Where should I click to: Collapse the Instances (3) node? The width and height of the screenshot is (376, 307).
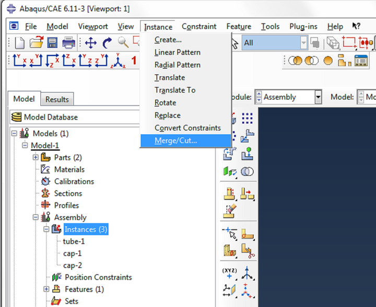click(46, 229)
